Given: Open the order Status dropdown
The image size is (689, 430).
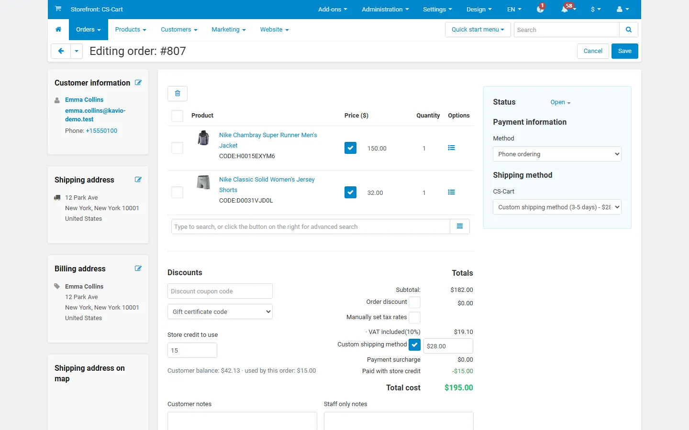Looking at the screenshot, I should click(x=560, y=102).
